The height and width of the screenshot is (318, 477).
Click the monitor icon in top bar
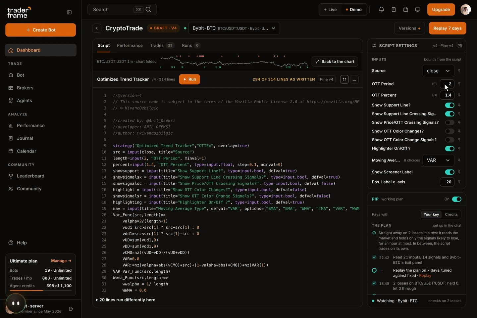click(418, 10)
